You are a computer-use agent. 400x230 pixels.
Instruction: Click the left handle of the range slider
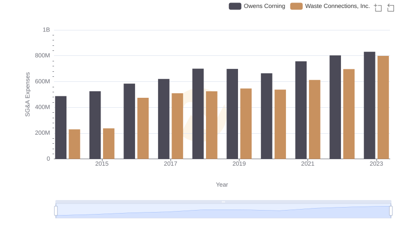(x=56, y=211)
